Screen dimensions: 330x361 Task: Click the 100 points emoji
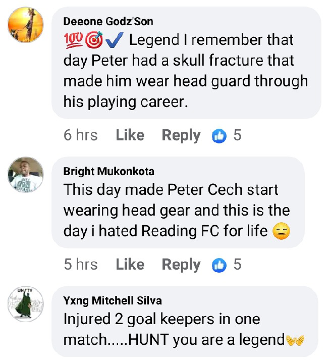tap(73, 40)
